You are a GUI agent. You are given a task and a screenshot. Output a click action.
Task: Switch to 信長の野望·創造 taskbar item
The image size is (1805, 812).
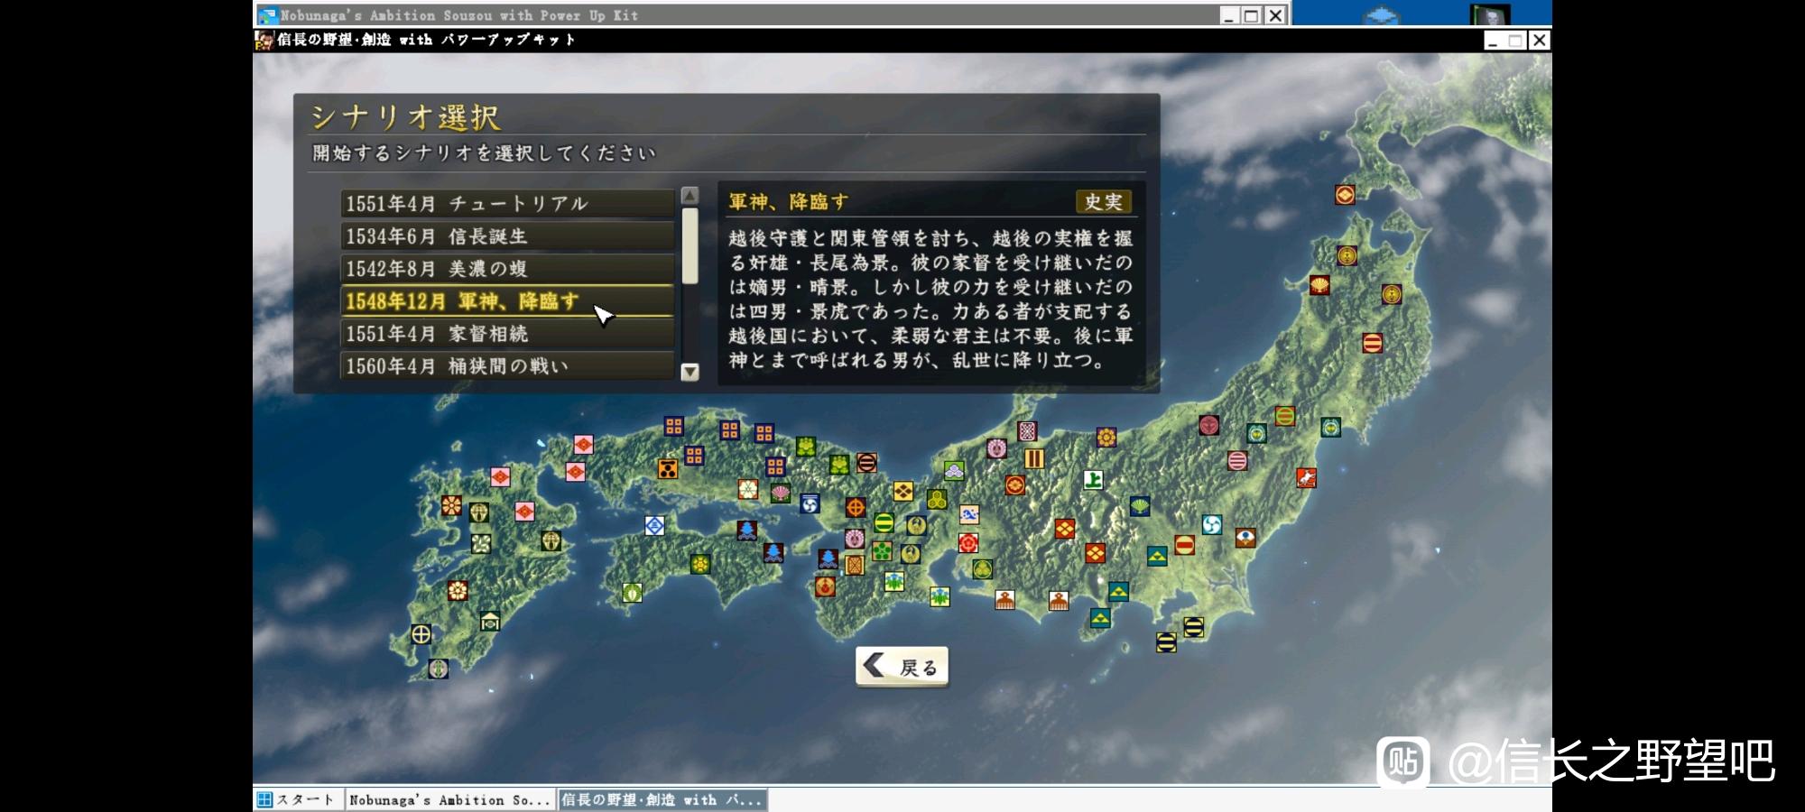click(x=662, y=799)
